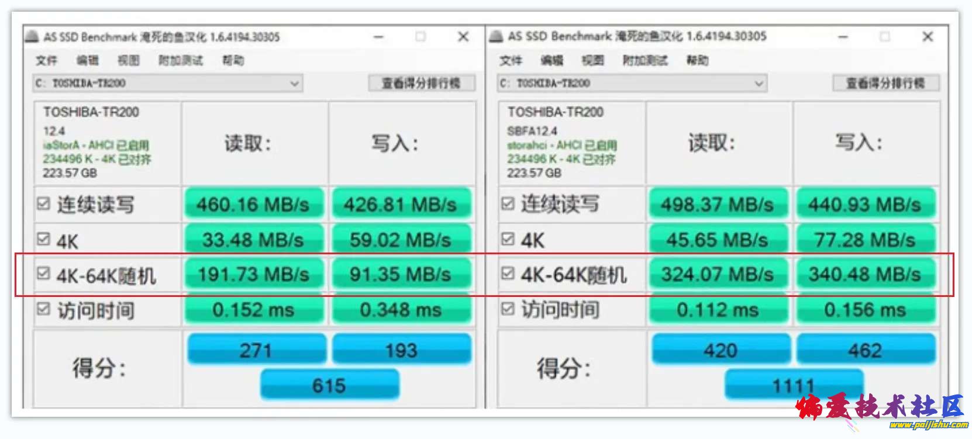Image resolution: width=972 pixels, height=439 pixels.
Task: Click the www.paijishu.com watermark link
Action: [928, 425]
